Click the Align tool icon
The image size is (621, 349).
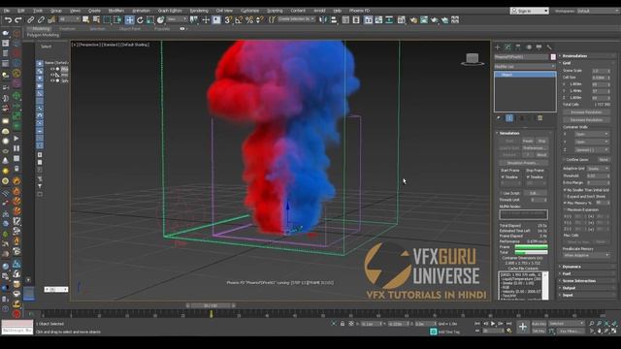click(334, 19)
